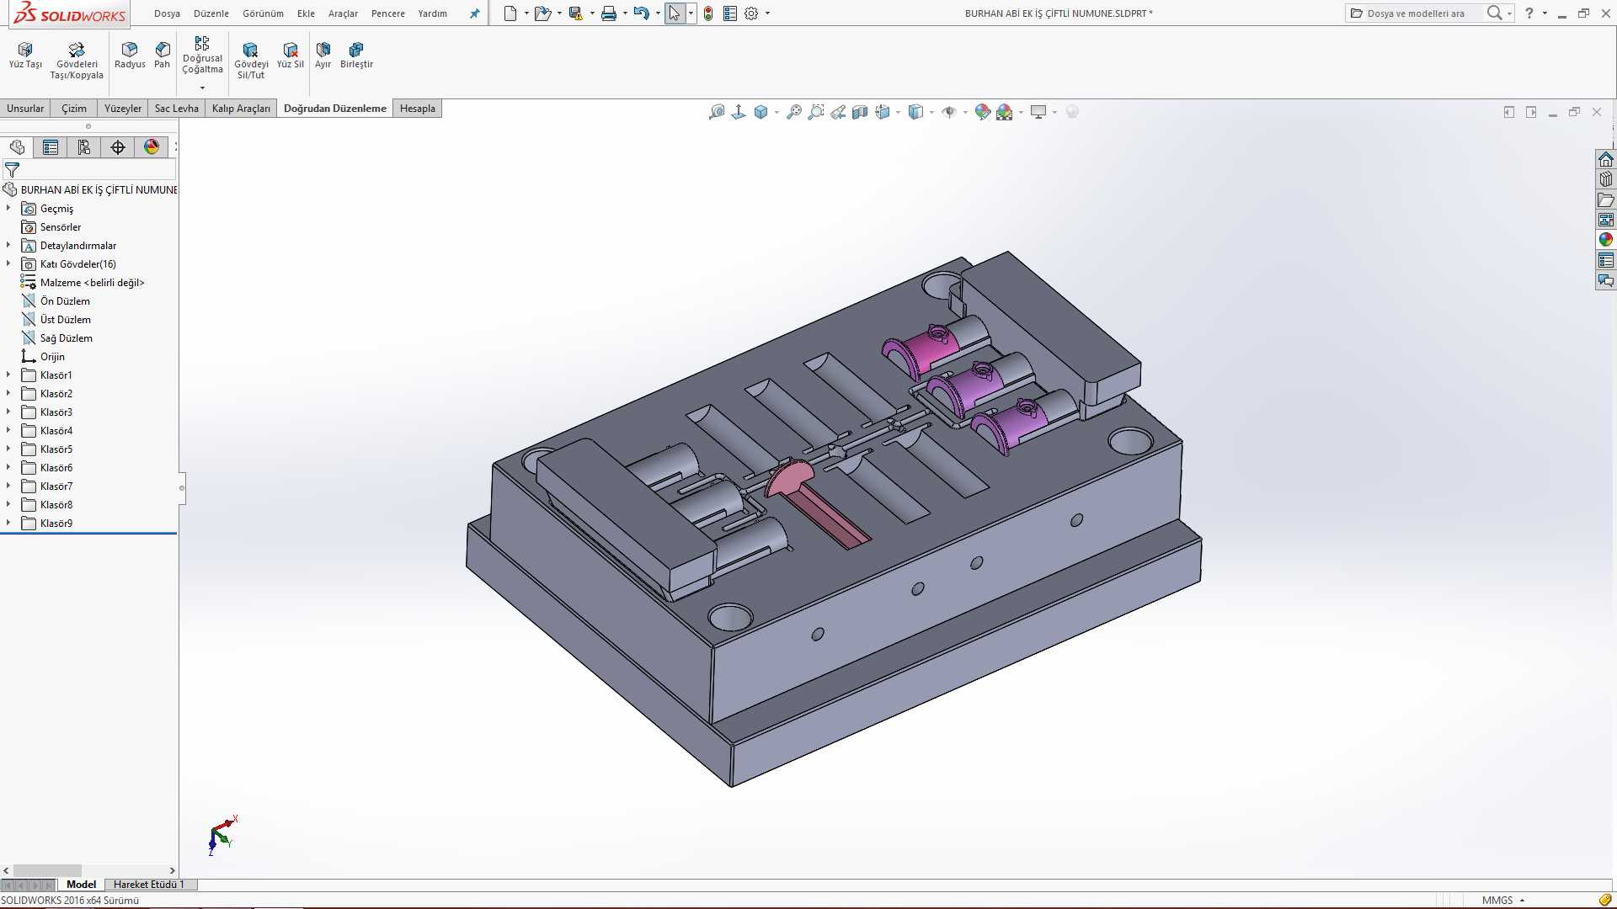
Task: Select the Sensörler tree item
Action: tap(61, 227)
